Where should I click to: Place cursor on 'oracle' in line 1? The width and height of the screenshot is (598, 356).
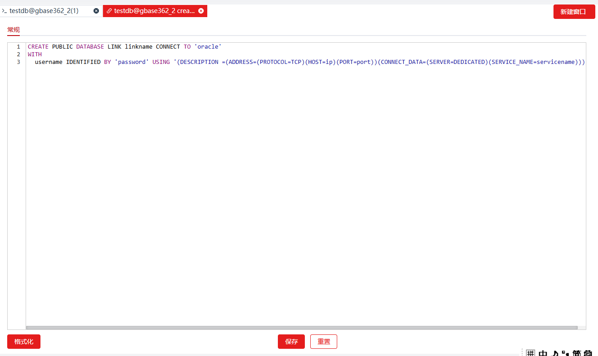click(208, 47)
